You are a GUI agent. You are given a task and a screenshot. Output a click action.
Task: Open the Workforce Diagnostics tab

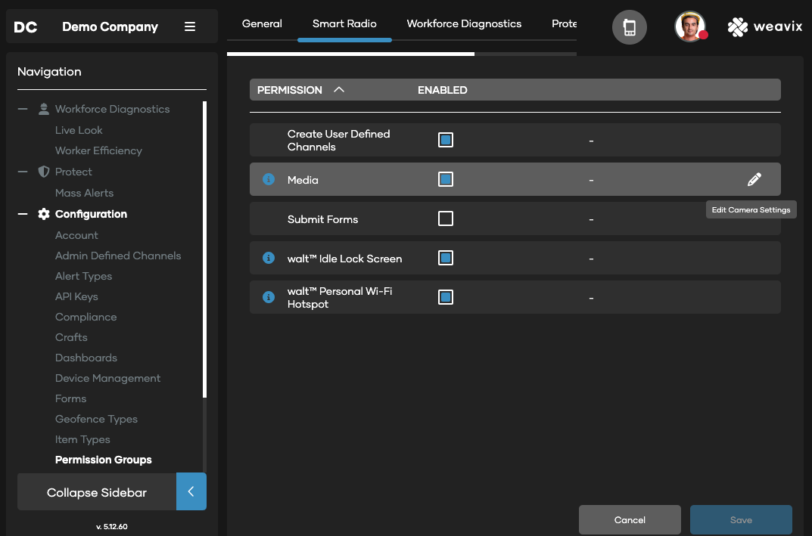pos(464,23)
